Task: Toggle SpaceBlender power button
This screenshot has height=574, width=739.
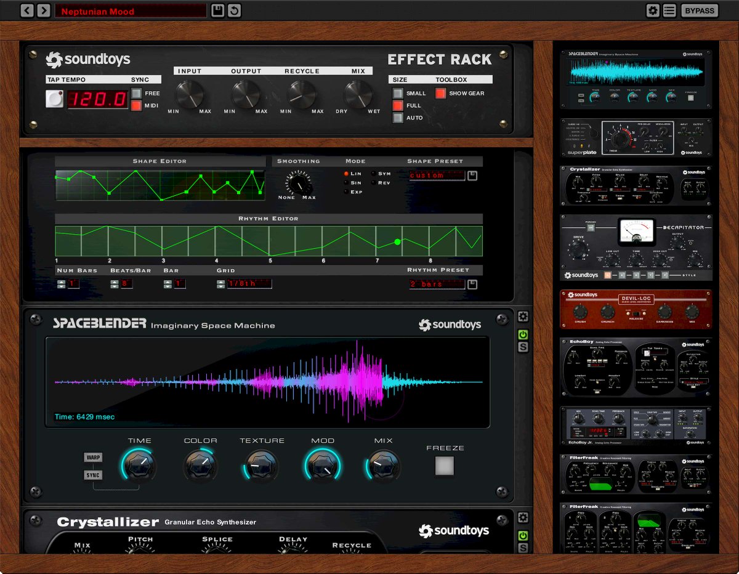Action: pyautogui.click(x=523, y=334)
